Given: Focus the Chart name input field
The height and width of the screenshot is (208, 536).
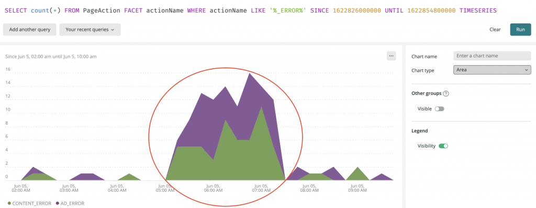Looking at the screenshot, I should [x=492, y=56].
